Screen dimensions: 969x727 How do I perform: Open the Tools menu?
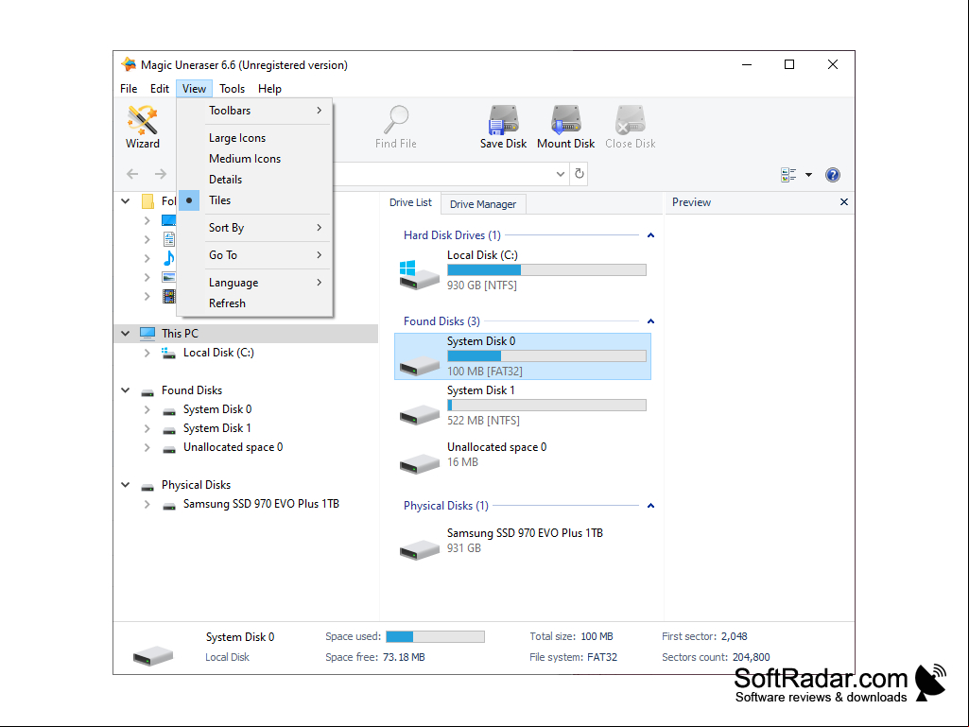pos(232,89)
